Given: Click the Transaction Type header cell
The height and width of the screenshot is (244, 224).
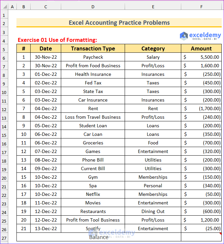Looking at the screenshot, I should (x=93, y=48).
